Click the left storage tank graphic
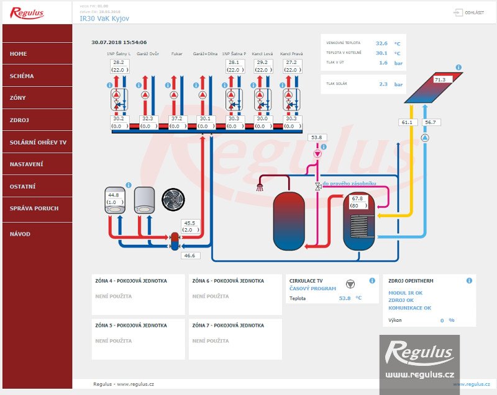497x395 pixels. 289,221
